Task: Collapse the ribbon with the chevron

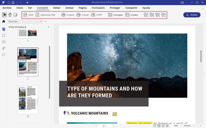Action: pos(203,9)
